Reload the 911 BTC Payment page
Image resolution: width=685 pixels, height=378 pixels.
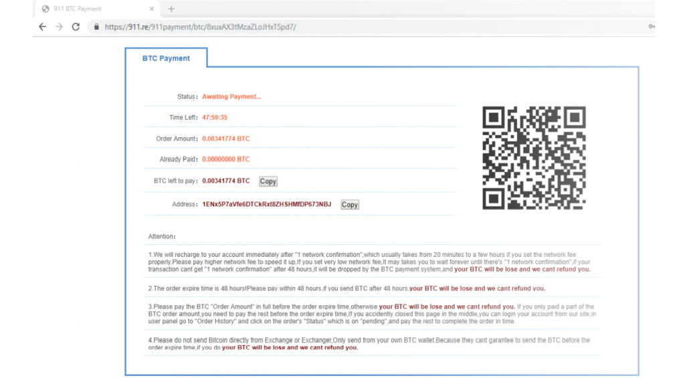[x=76, y=27]
